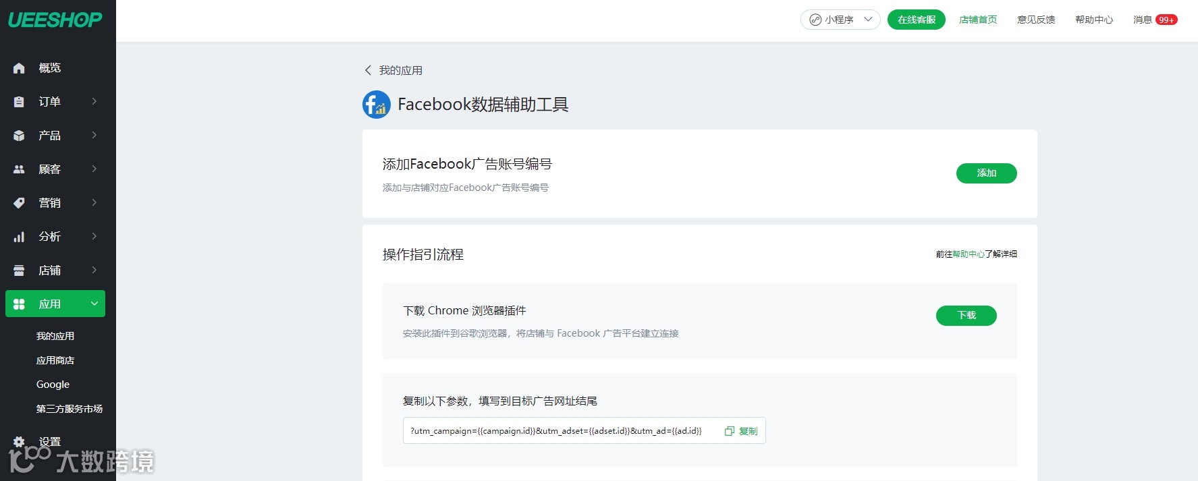Collapse the 应用 menu chevron

coord(94,304)
